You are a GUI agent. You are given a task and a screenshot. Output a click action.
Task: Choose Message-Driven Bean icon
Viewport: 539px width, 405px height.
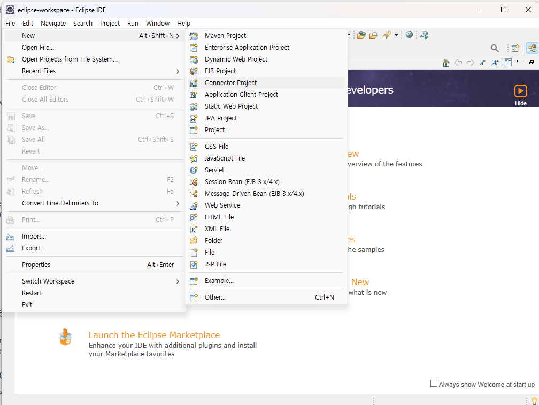tap(194, 194)
